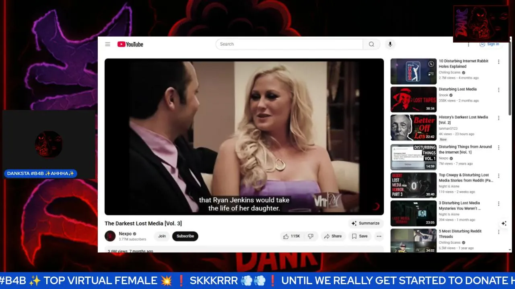Open the YouTube settings three-dot menu
Image resolution: width=515 pixels, height=289 pixels.
pos(468,44)
